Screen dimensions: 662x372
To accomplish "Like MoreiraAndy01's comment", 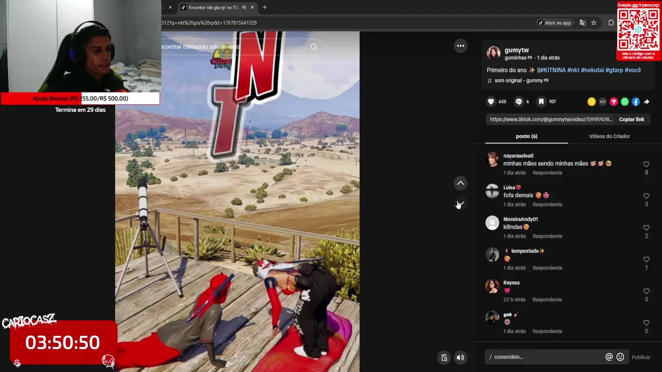I will pos(646,228).
